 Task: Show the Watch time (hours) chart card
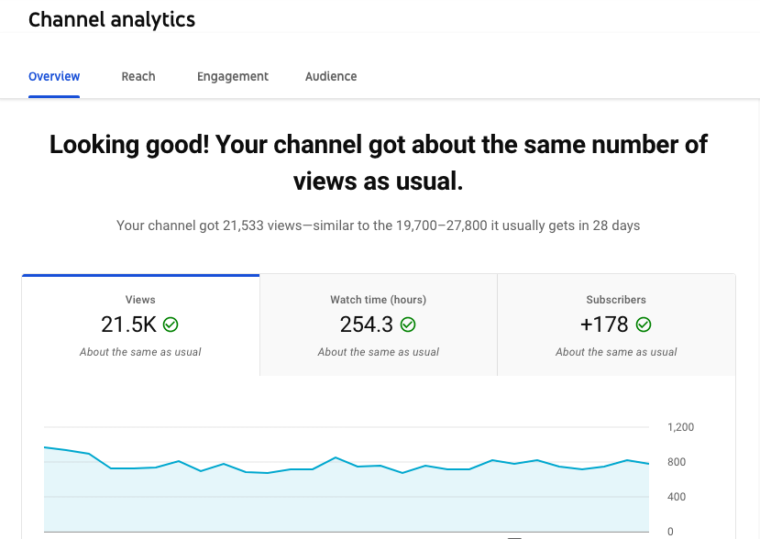[x=379, y=325]
